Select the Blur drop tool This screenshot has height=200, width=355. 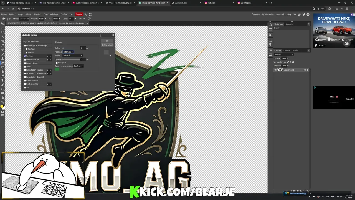pos(3,71)
